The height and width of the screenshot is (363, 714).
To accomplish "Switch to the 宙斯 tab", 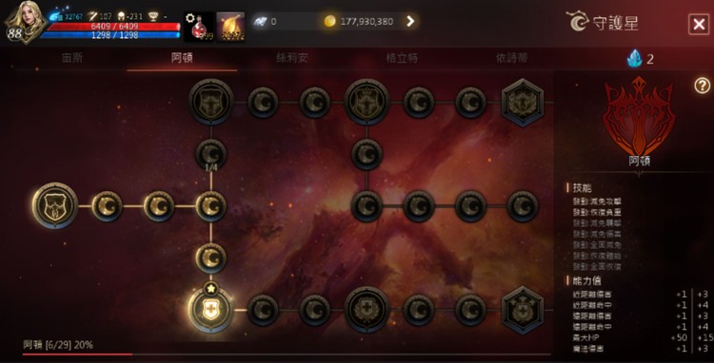I will click(x=72, y=58).
